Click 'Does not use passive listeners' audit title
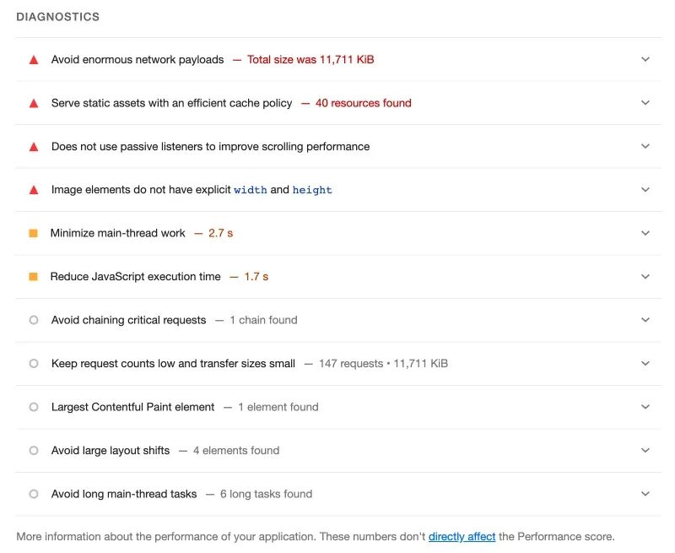The image size is (675, 553). (x=210, y=147)
